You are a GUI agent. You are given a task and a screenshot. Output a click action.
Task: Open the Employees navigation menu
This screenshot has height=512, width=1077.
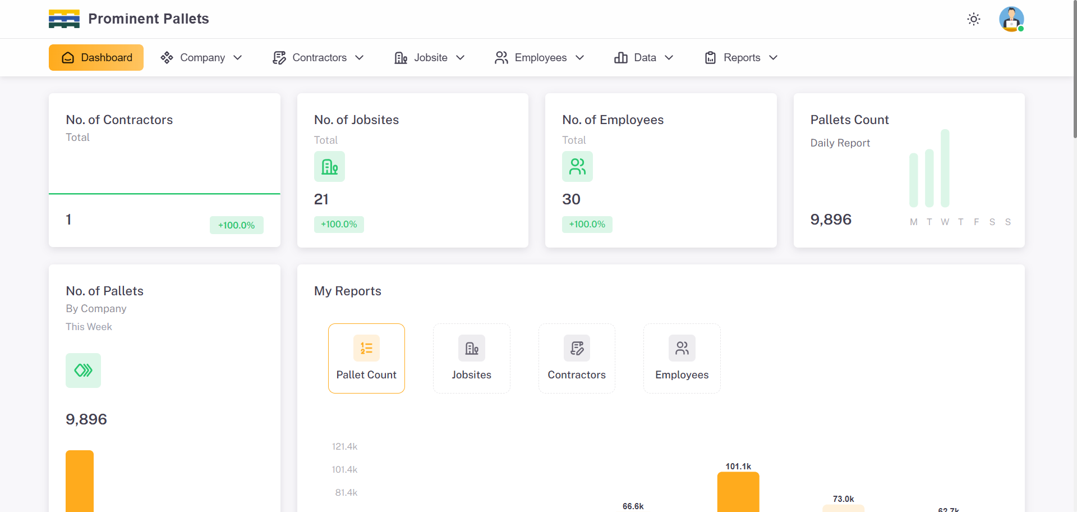click(x=540, y=58)
